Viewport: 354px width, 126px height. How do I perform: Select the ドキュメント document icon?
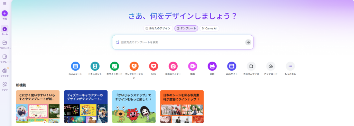[95, 66]
